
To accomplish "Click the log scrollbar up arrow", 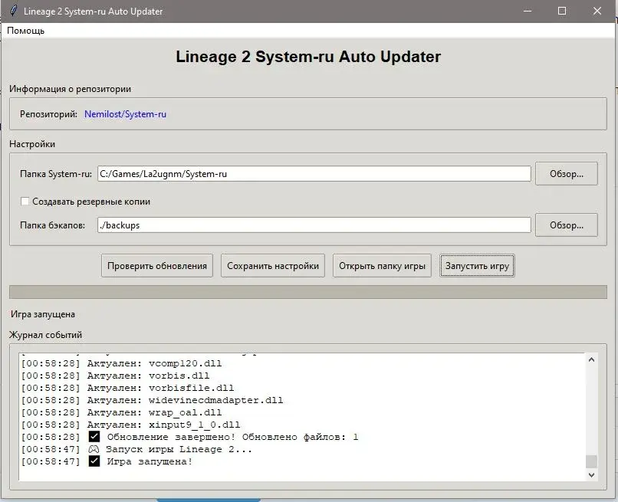I will 591,359.
